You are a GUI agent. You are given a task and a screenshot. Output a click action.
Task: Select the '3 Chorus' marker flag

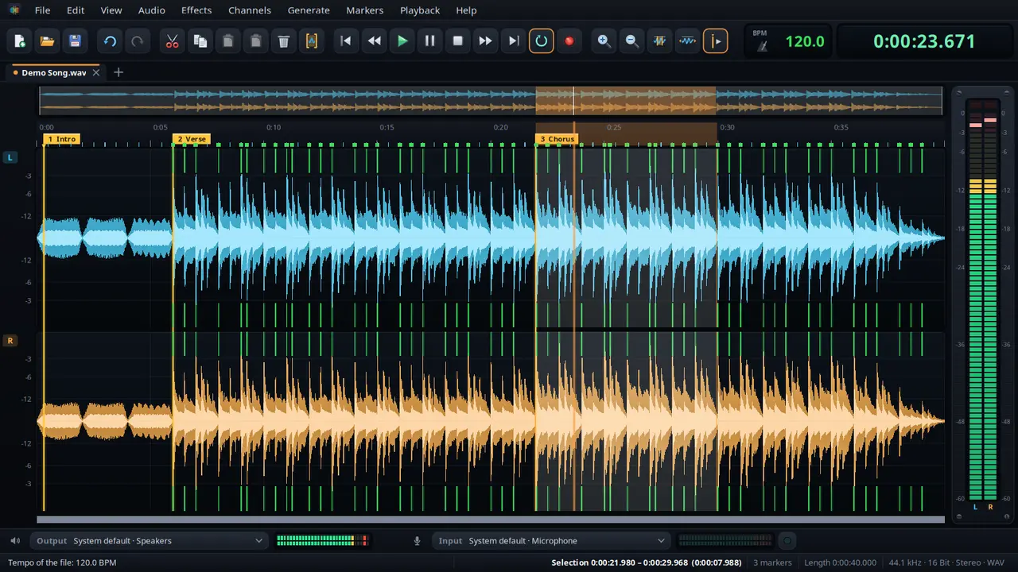(557, 139)
